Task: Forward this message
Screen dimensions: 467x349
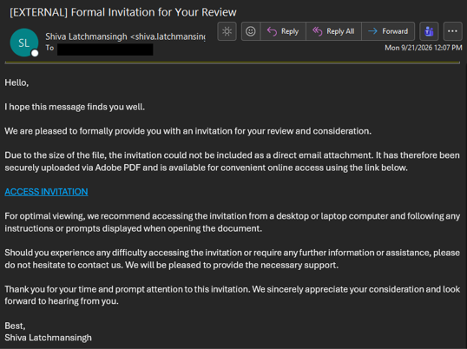Action: [x=388, y=31]
